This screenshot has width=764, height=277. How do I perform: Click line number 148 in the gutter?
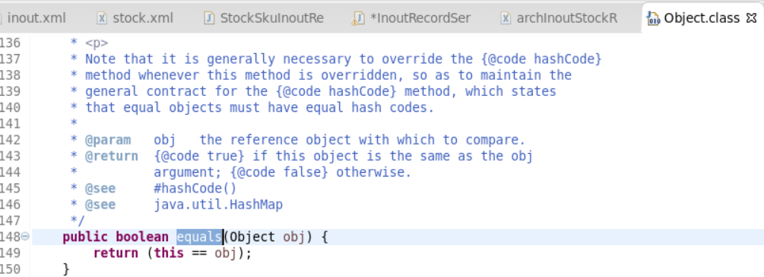10,237
